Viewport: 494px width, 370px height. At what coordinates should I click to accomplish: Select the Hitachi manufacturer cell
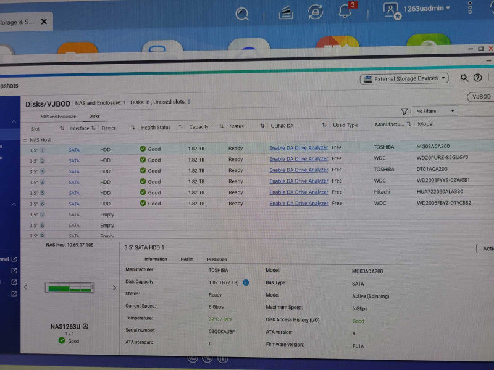coord(382,192)
